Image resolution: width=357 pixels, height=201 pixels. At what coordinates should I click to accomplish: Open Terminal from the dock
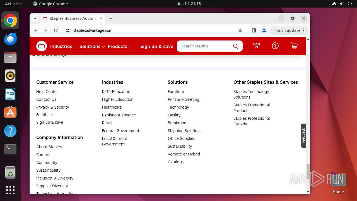click(x=10, y=149)
